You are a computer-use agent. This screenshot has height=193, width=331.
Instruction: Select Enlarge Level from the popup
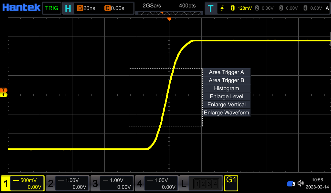[x=226, y=96]
